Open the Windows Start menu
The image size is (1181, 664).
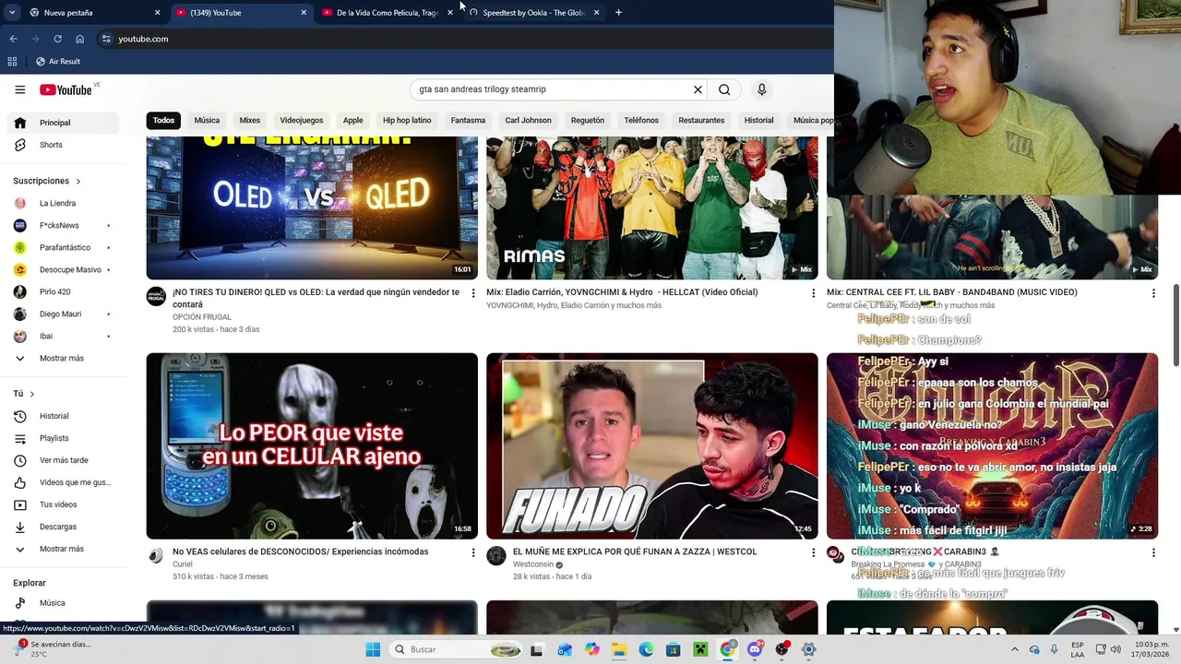tap(373, 649)
